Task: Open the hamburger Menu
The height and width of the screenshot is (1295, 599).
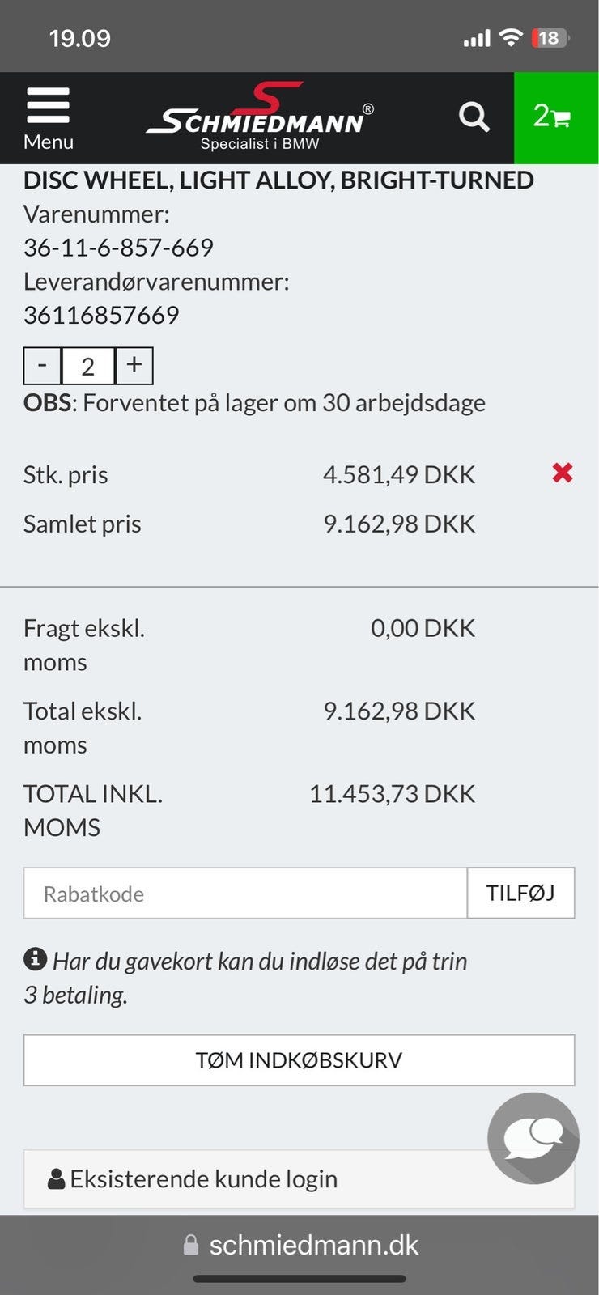Action: click(48, 118)
